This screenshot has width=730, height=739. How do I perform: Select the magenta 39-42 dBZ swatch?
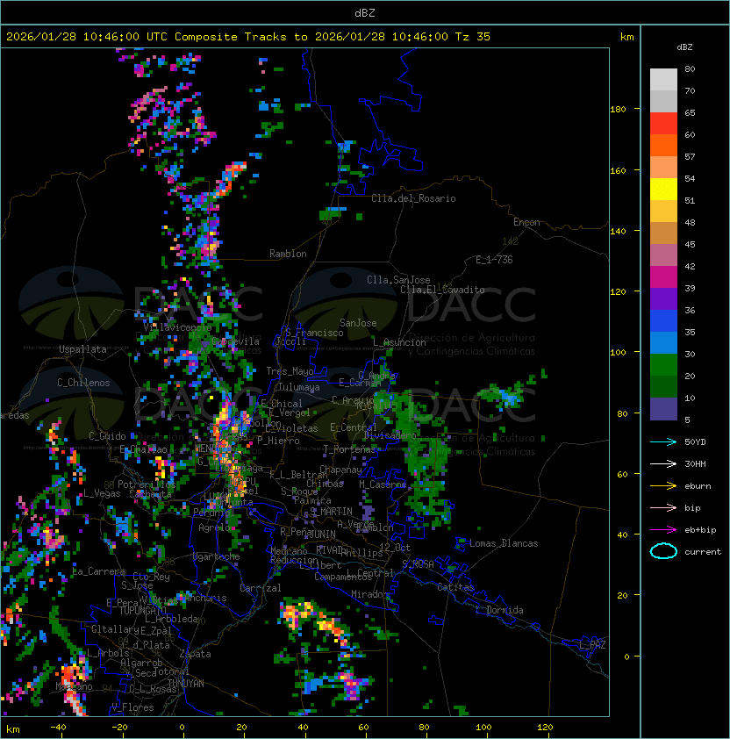pos(663,276)
